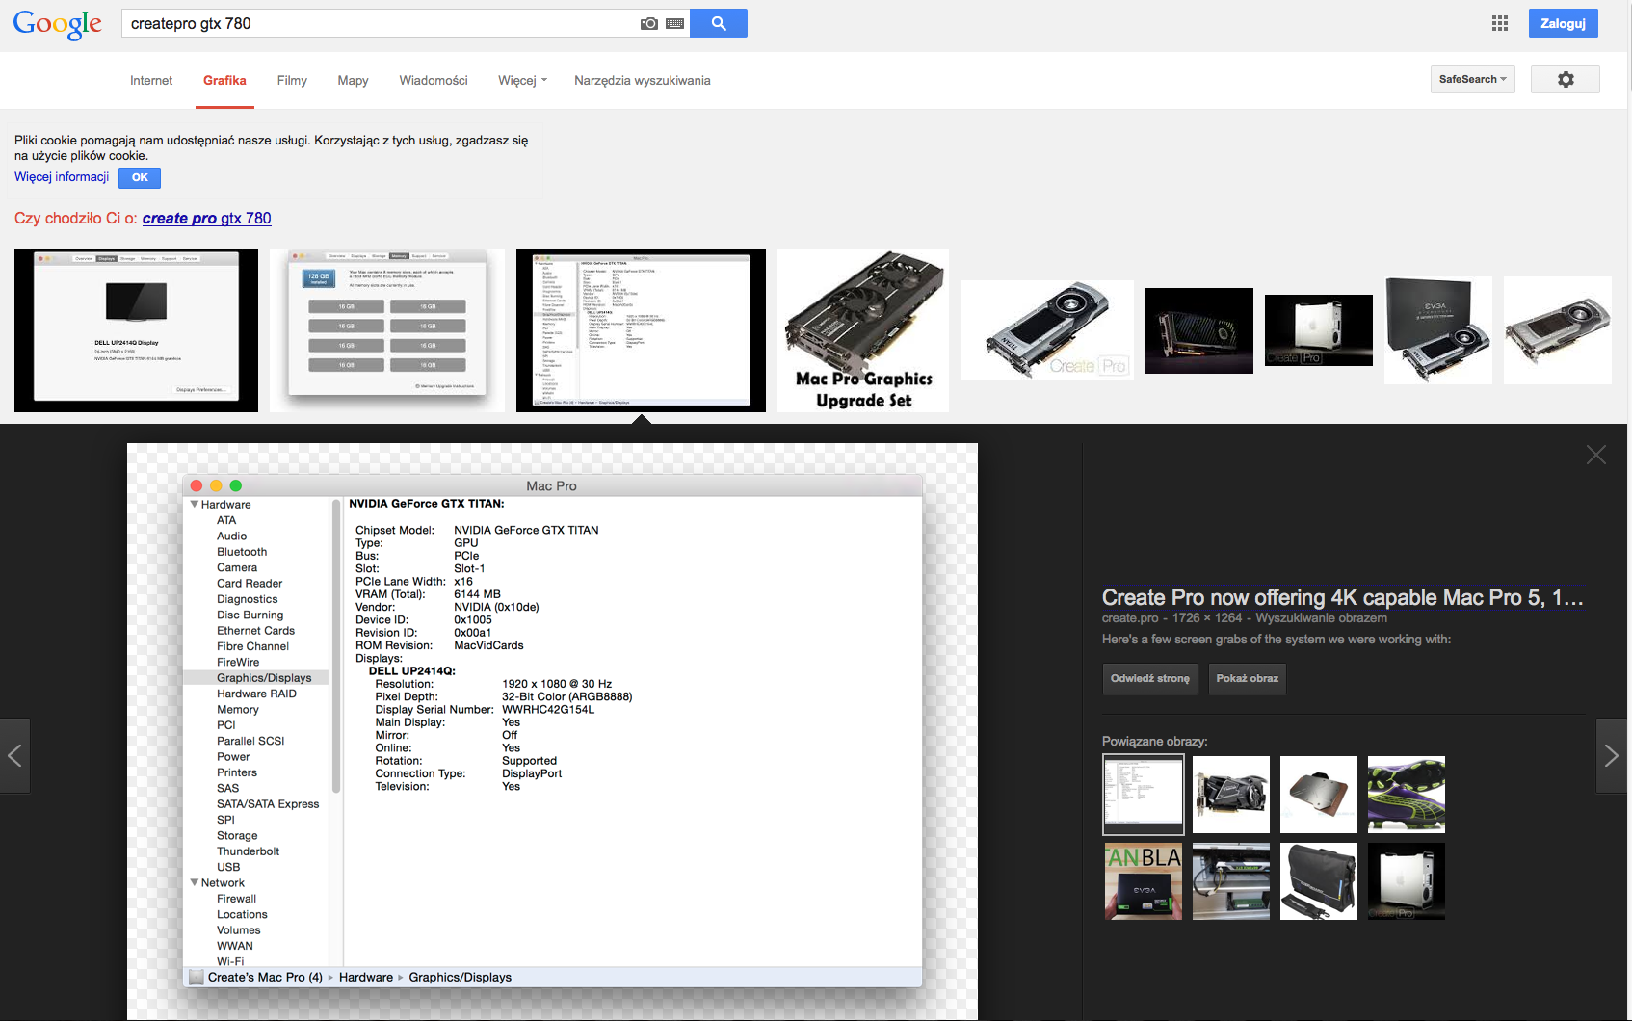The image size is (1632, 1021).
Task: Open related ANBLA EVGA box thumbnail
Action: 1144,881
